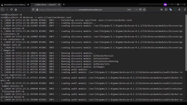Click the 'Running discovery modules...' line
Screen dimensions: 187x105
(x=48, y=53)
